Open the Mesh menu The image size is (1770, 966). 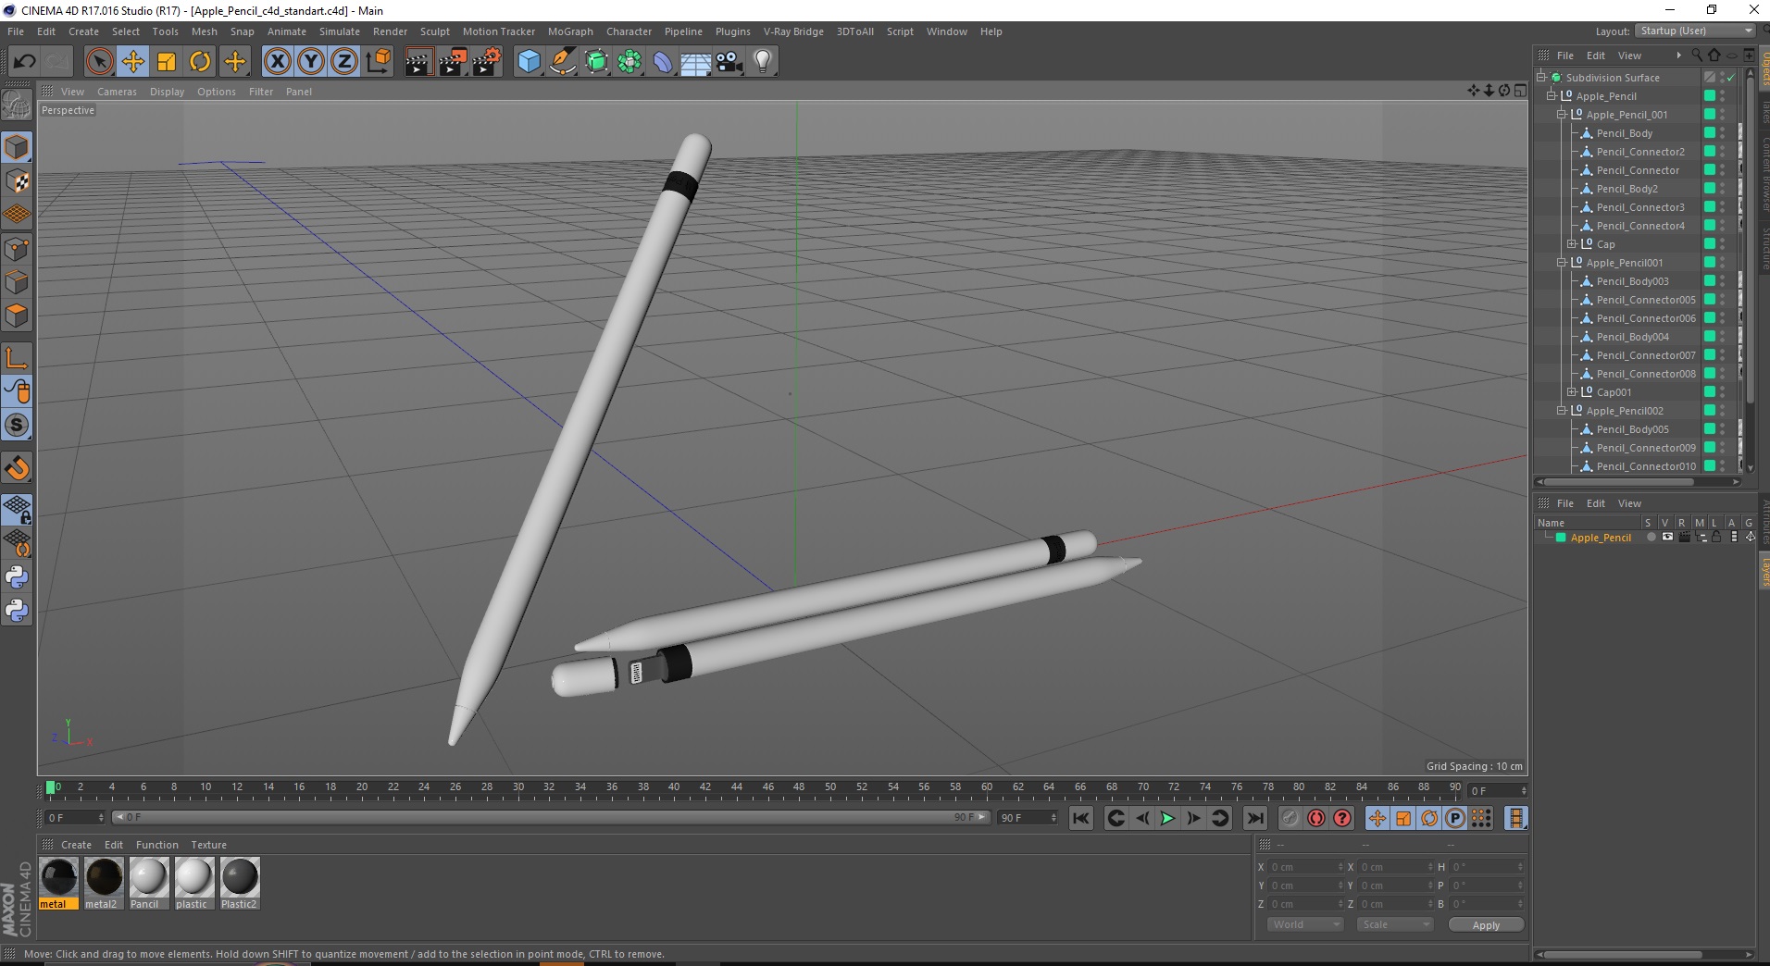click(x=204, y=31)
